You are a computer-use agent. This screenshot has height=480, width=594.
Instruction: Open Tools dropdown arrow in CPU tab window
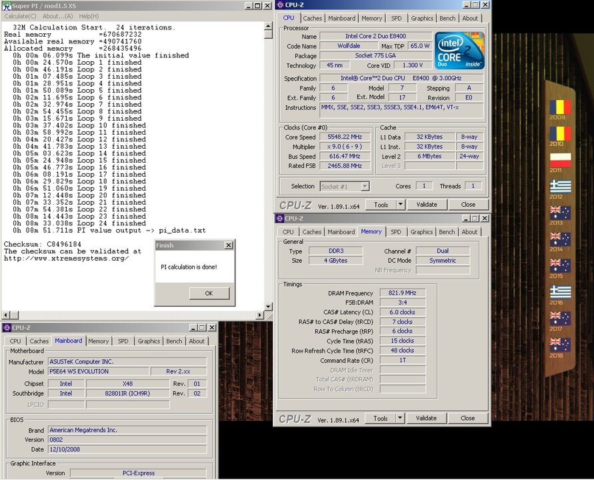click(401, 205)
